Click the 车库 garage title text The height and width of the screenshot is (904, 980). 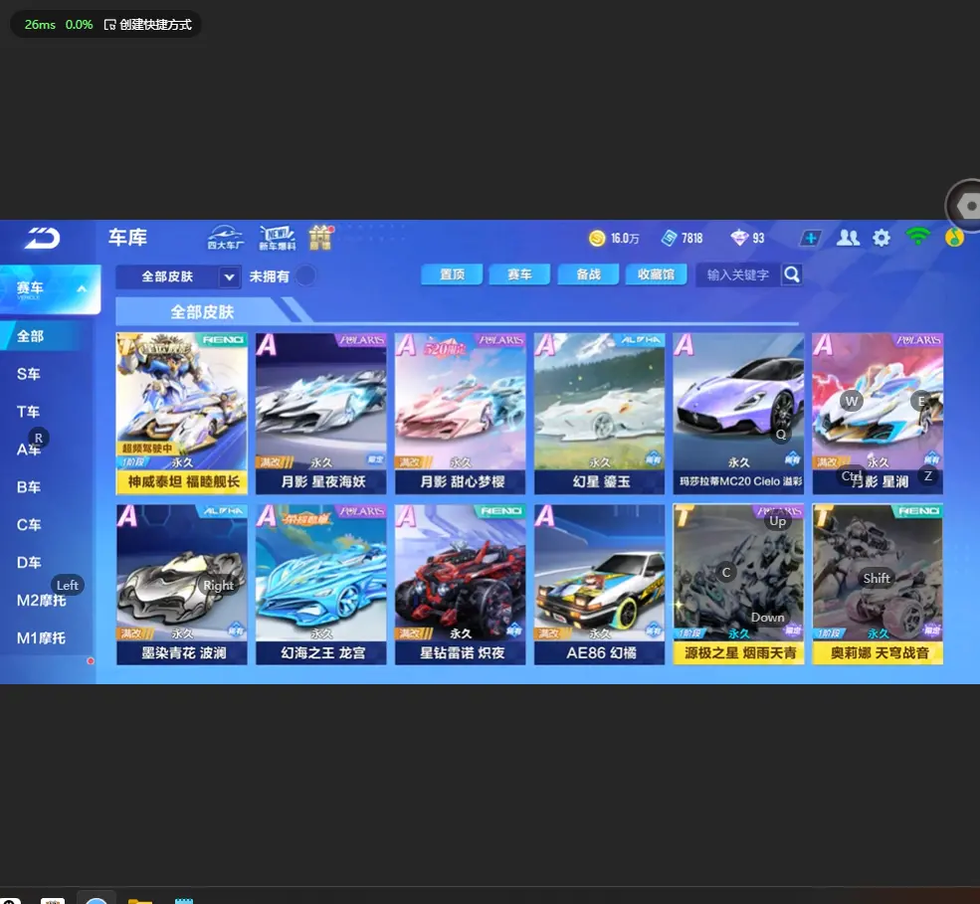[x=127, y=238]
